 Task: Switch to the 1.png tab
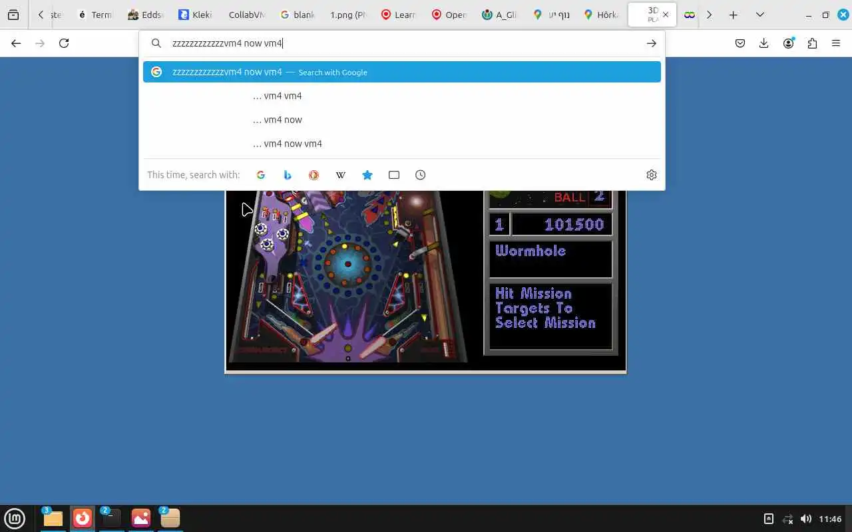(348, 15)
